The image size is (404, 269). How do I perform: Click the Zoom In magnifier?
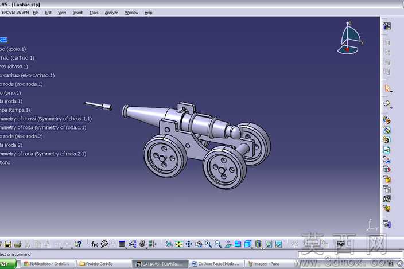click(208, 244)
